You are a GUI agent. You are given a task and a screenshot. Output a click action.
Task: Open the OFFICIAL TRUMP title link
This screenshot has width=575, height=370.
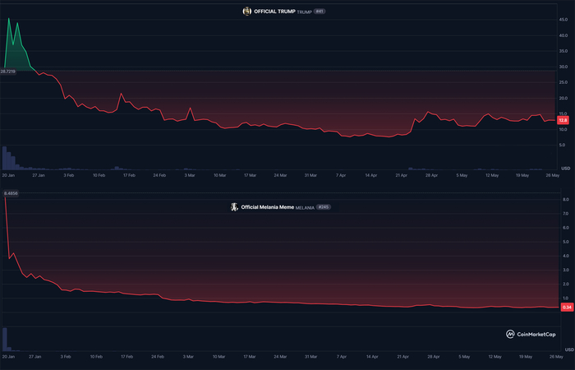coord(274,11)
